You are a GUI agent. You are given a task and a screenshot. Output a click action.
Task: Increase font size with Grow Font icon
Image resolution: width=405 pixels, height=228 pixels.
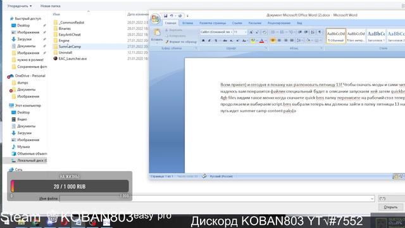251,32
